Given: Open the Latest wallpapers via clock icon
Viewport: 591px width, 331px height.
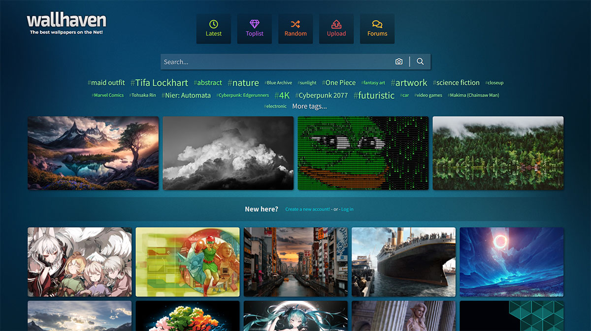Looking at the screenshot, I should point(213,24).
